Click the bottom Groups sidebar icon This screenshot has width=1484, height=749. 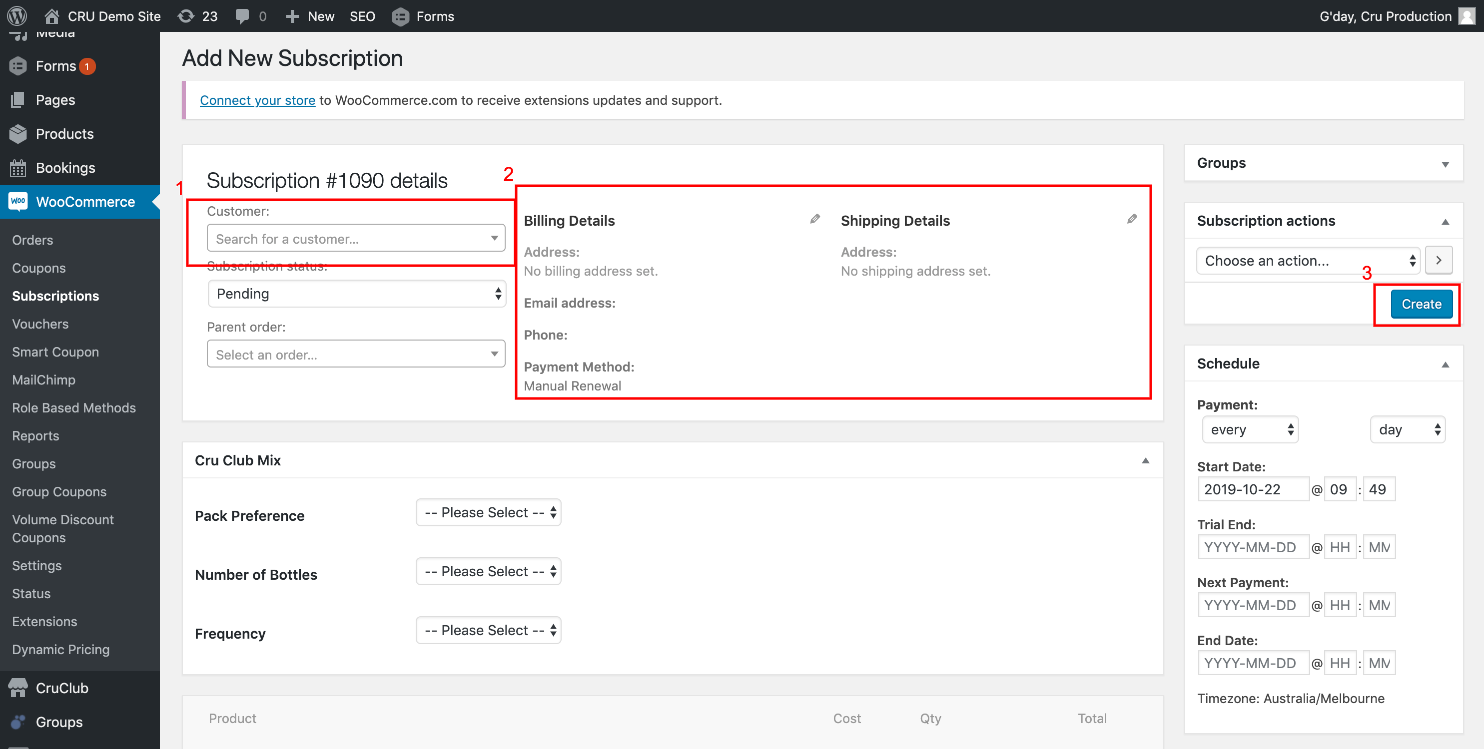18,722
